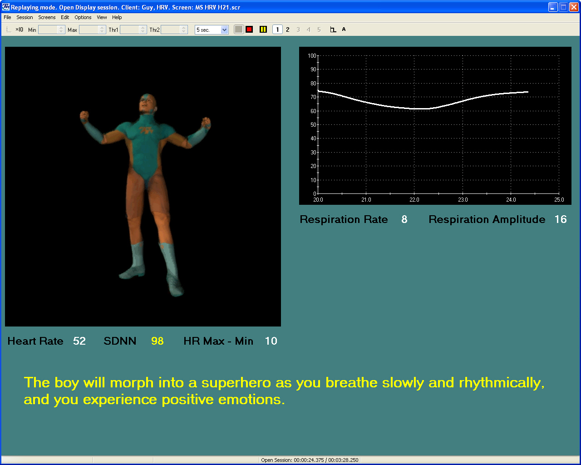The height and width of the screenshot is (465, 581).
Task: Open the Options menu
Action: pyautogui.click(x=83, y=17)
